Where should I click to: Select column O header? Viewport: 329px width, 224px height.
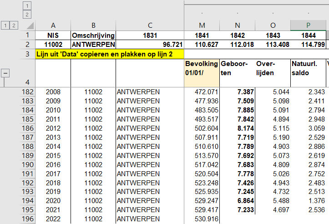tap(273, 25)
